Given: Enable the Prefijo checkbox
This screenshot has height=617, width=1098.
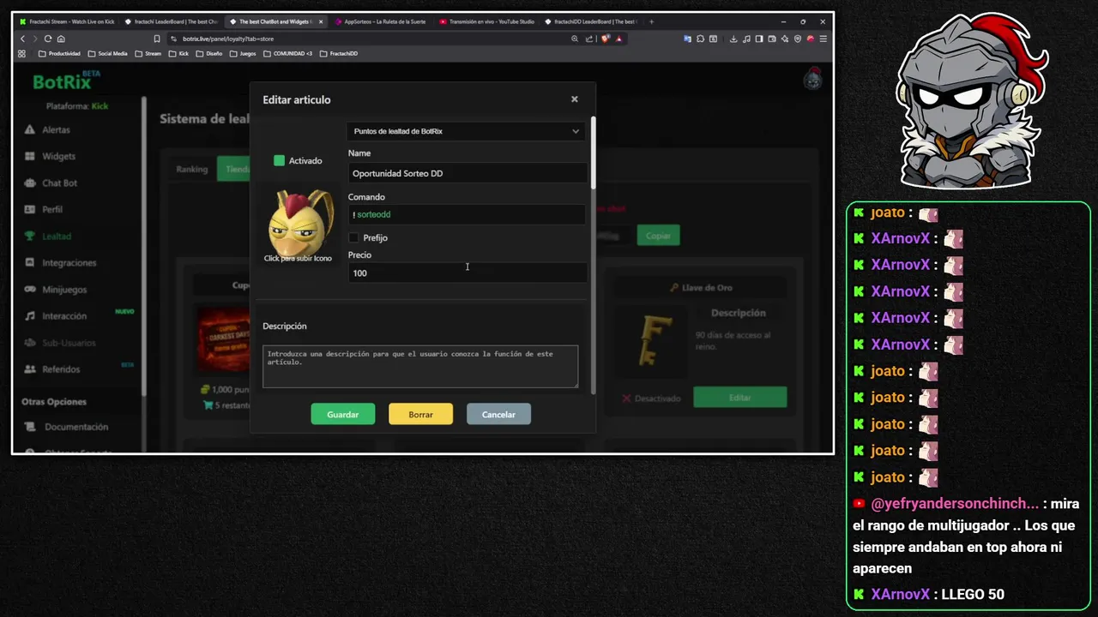Looking at the screenshot, I should coord(353,237).
